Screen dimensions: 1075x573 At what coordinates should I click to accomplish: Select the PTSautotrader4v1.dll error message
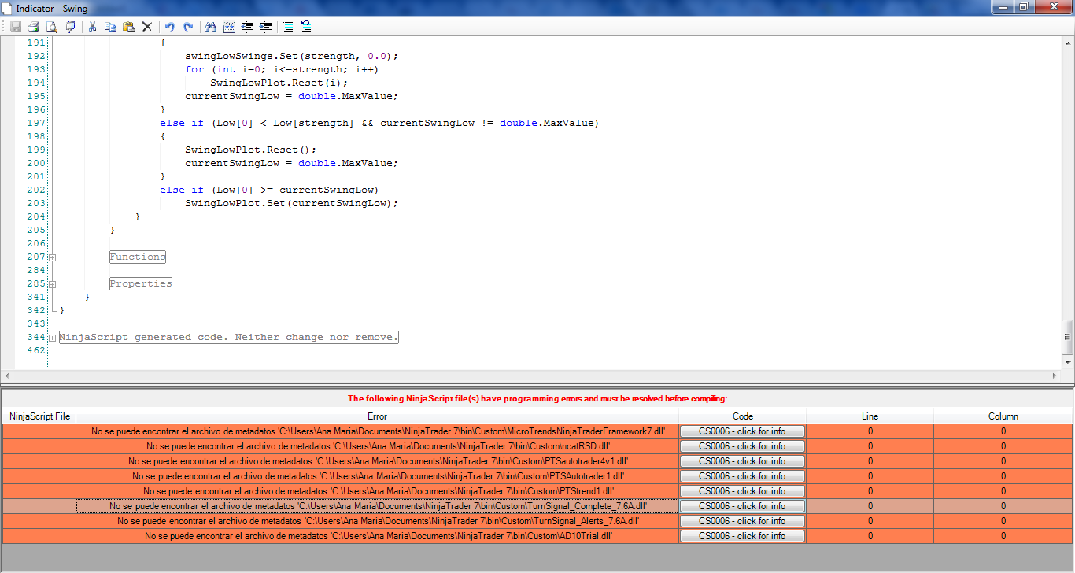378,461
